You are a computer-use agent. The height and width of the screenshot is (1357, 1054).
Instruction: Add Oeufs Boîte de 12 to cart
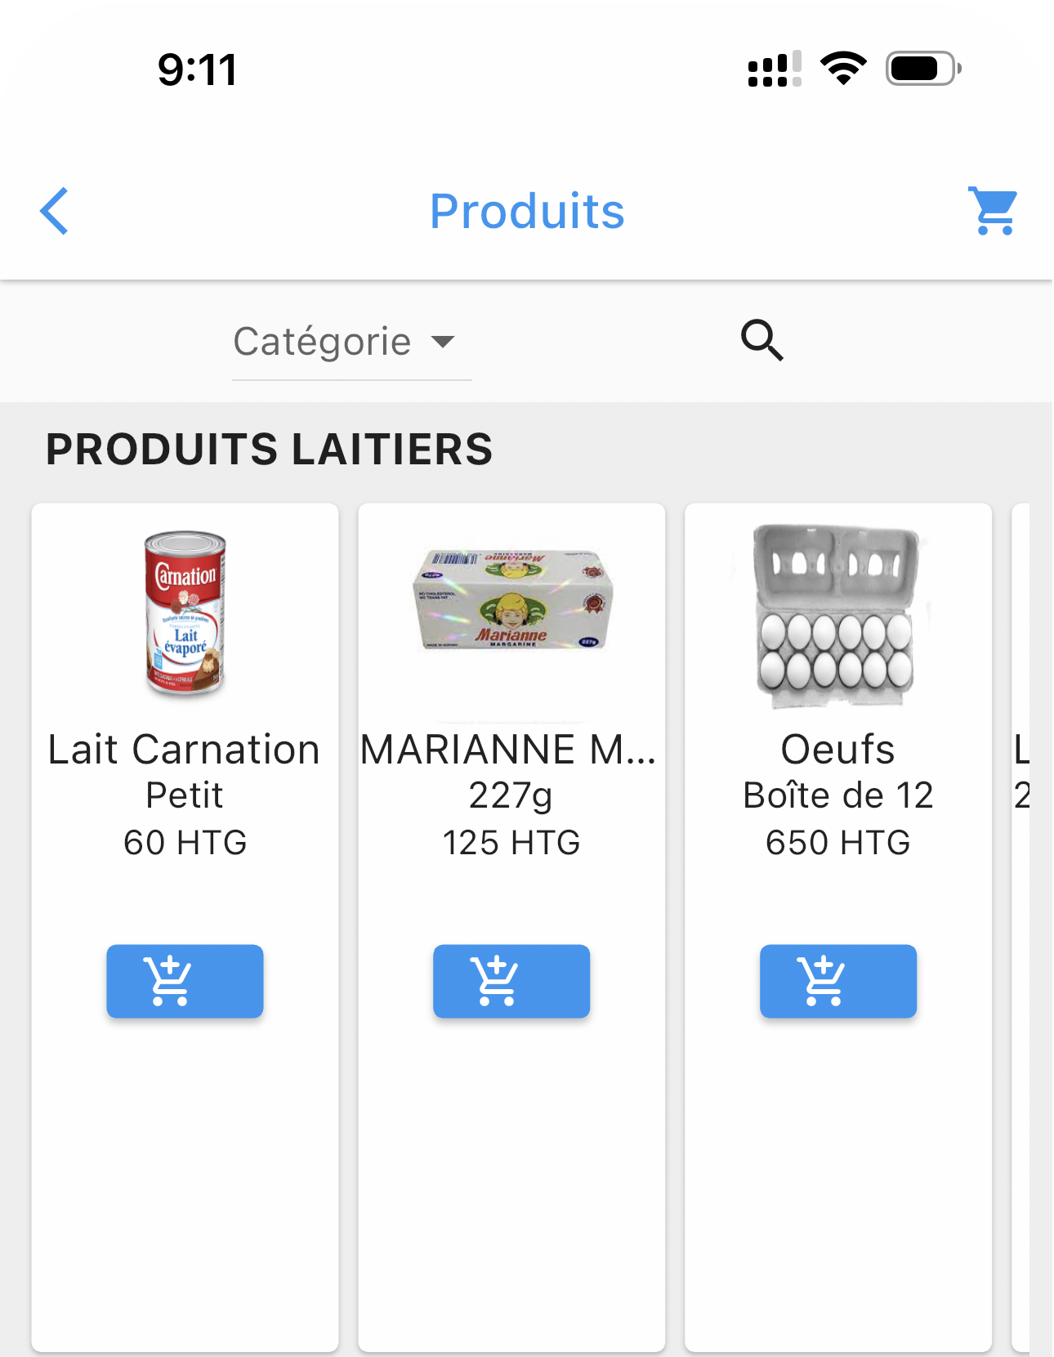click(x=838, y=981)
